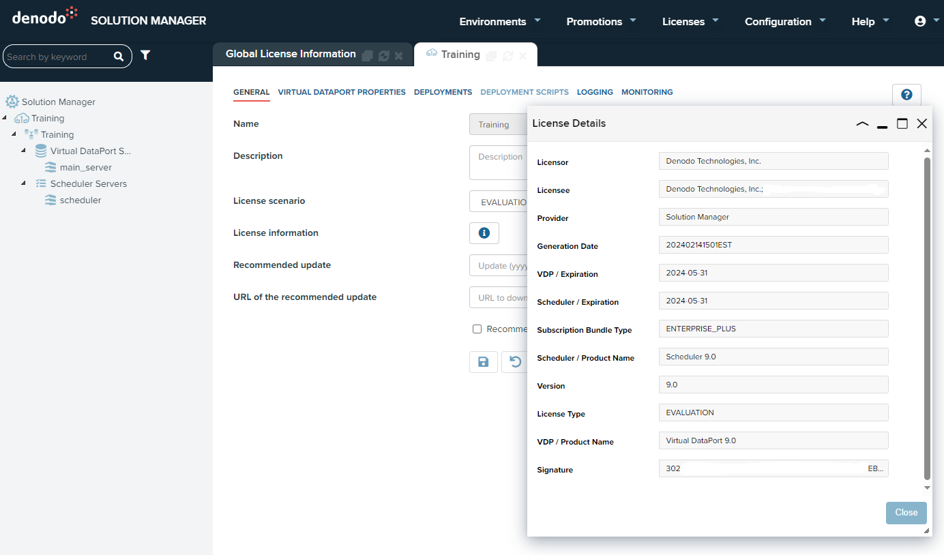Click copy icon on Global License Information tab
This screenshot has height=555, width=944.
pyautogui.click(x=367, y=56)
